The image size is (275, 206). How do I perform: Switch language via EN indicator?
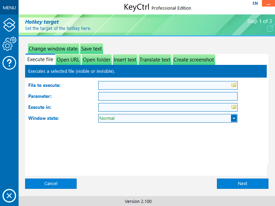[255, 3]
